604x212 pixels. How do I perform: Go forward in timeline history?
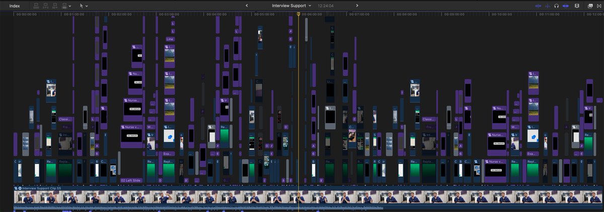tap(357, 6)
